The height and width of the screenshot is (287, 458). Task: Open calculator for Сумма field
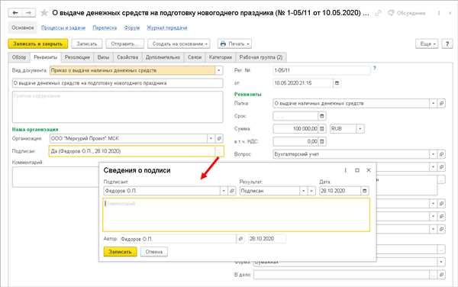coord(322,129)
